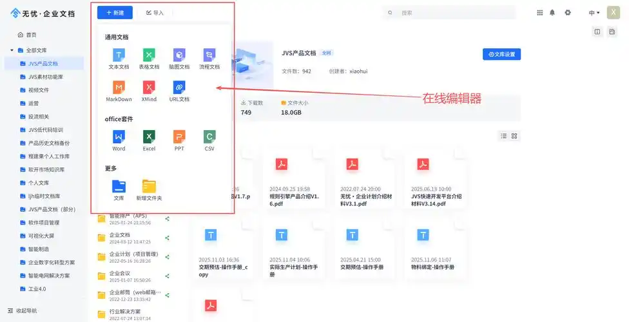
Task: Open 无忧·企业计划介绍材料V3.1.pdf file
Action: (x=365, y=180)
